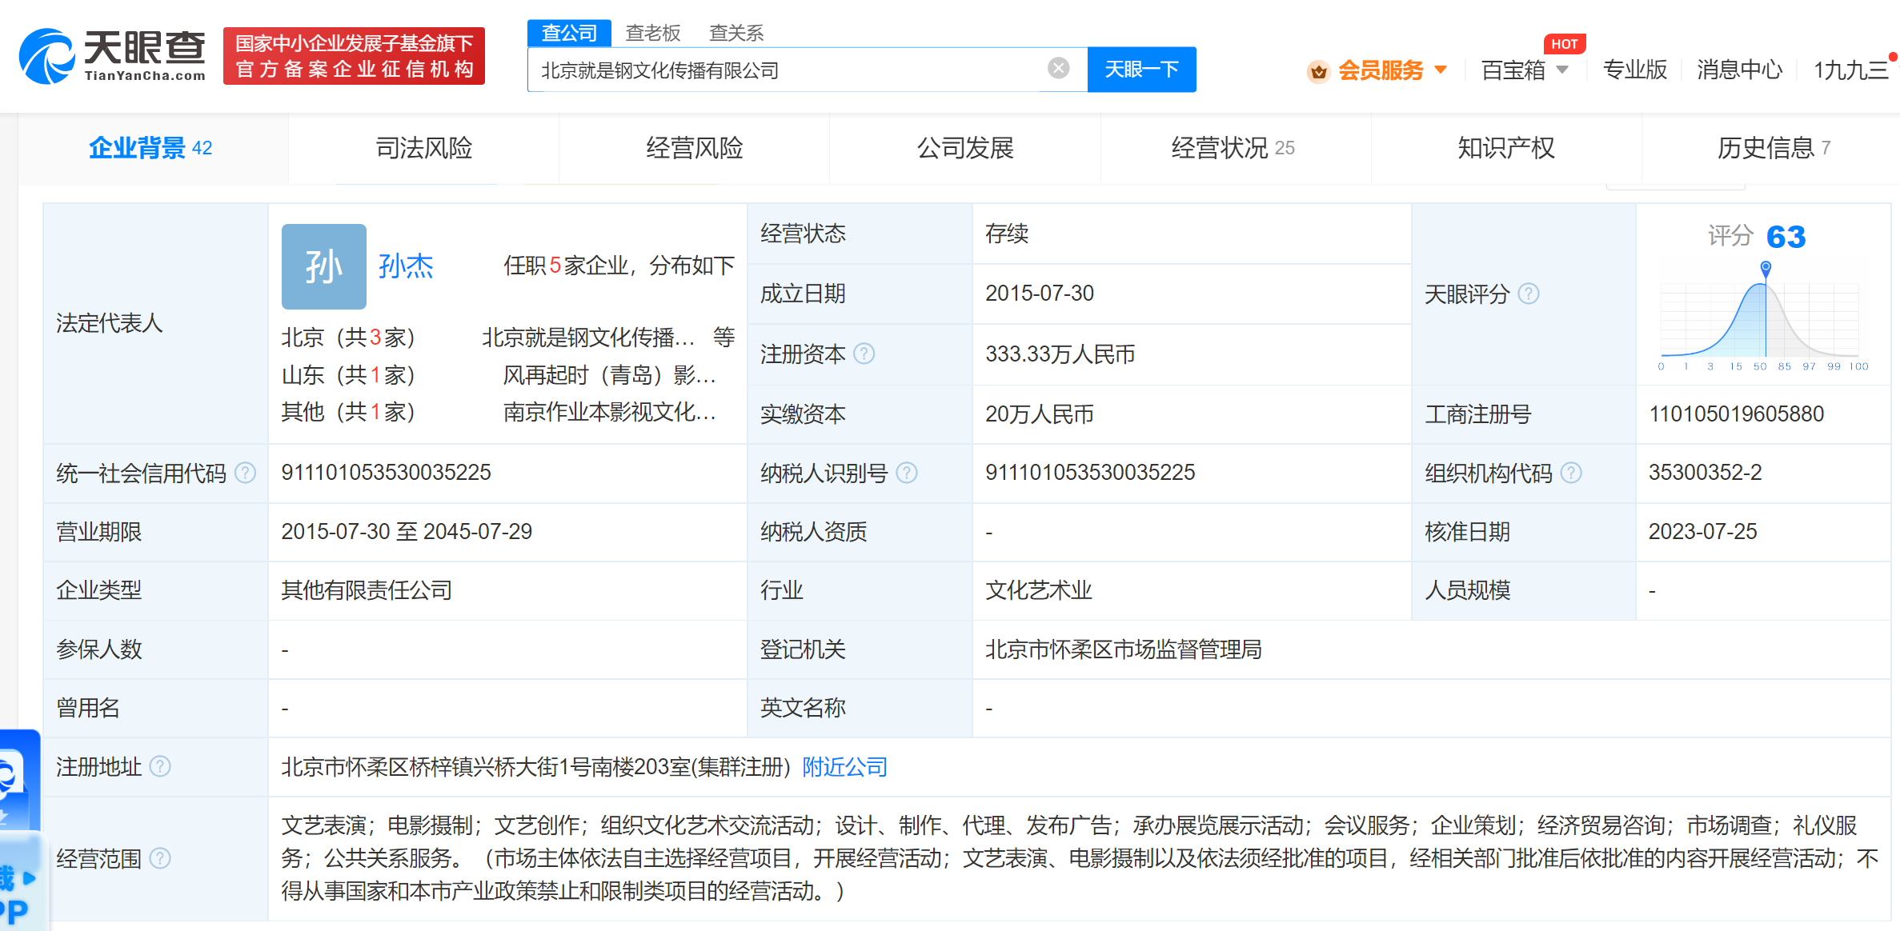Open the 公司发展 tab
This screenshot has height=931, width=1900.
coord(965,148)
